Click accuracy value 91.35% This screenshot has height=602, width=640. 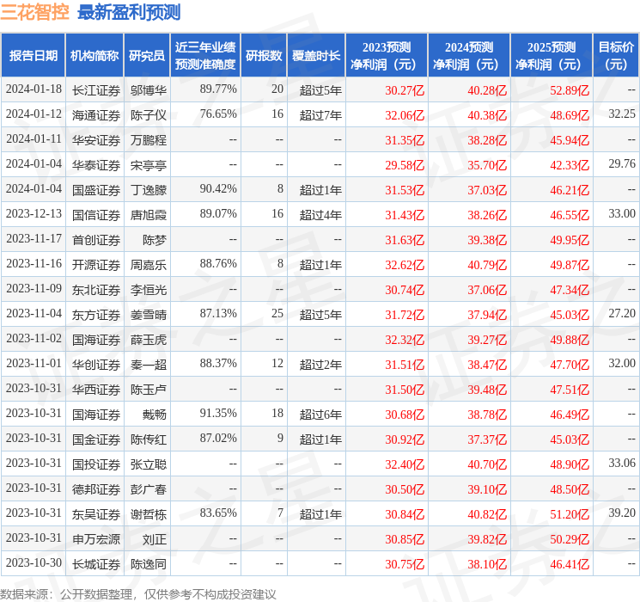[218, 413]
